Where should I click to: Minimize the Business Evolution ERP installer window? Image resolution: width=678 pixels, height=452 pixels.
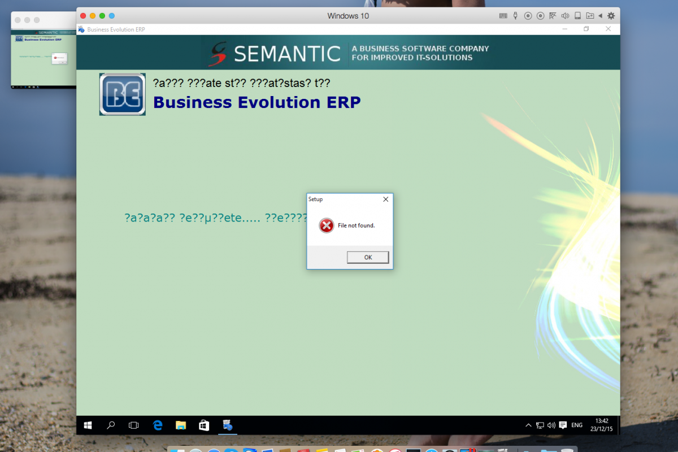pos(564,29)
